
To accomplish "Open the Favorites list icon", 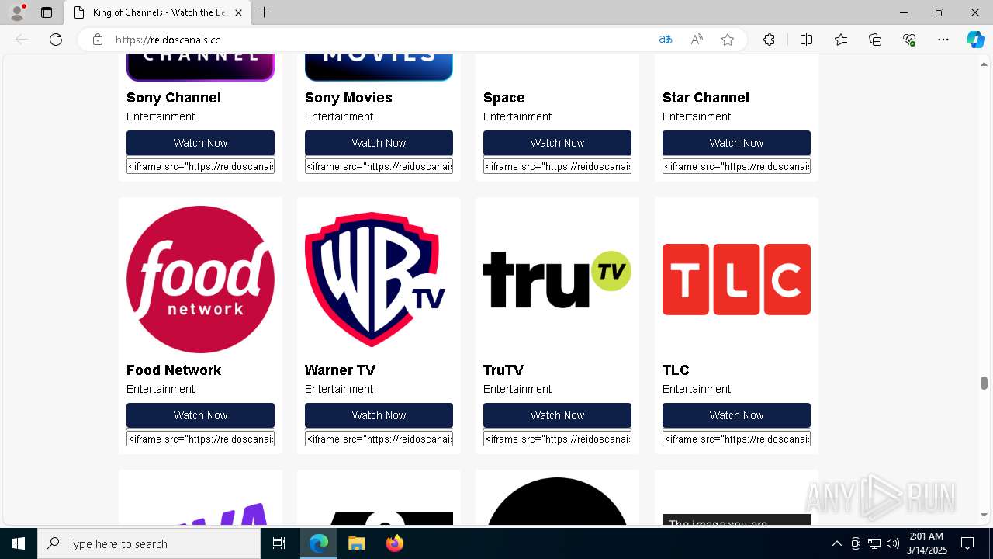I will point(841,40).
